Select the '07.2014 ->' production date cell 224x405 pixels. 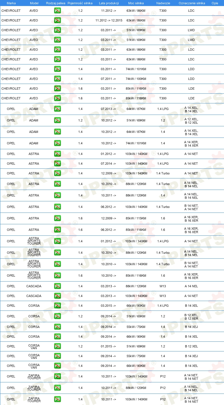tap(109, 164)
